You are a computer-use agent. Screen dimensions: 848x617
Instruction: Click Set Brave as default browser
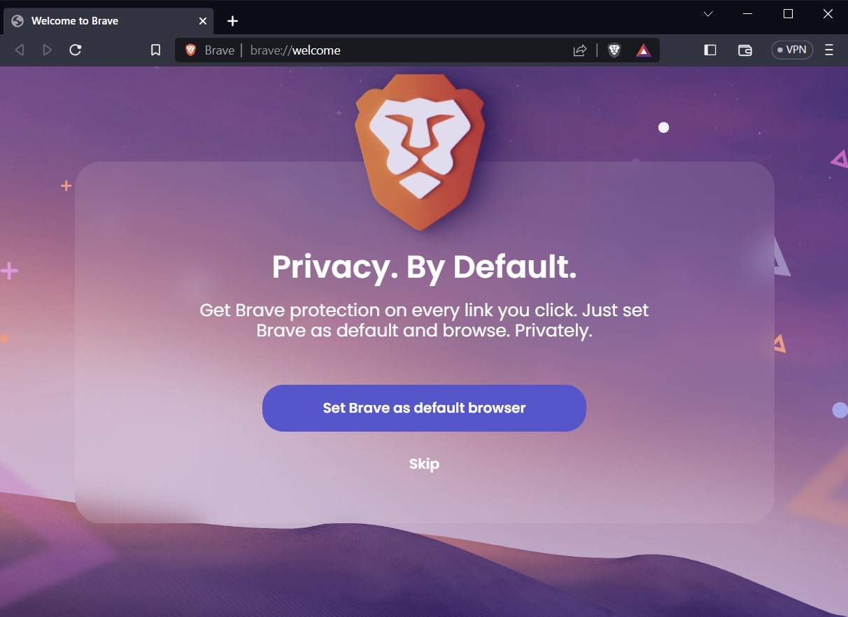pos(424,408)
